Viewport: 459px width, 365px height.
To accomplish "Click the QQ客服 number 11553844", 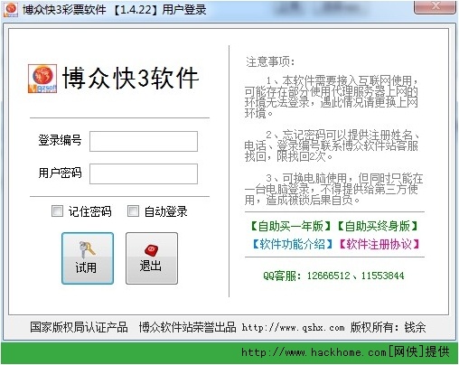I will (382, 276).
